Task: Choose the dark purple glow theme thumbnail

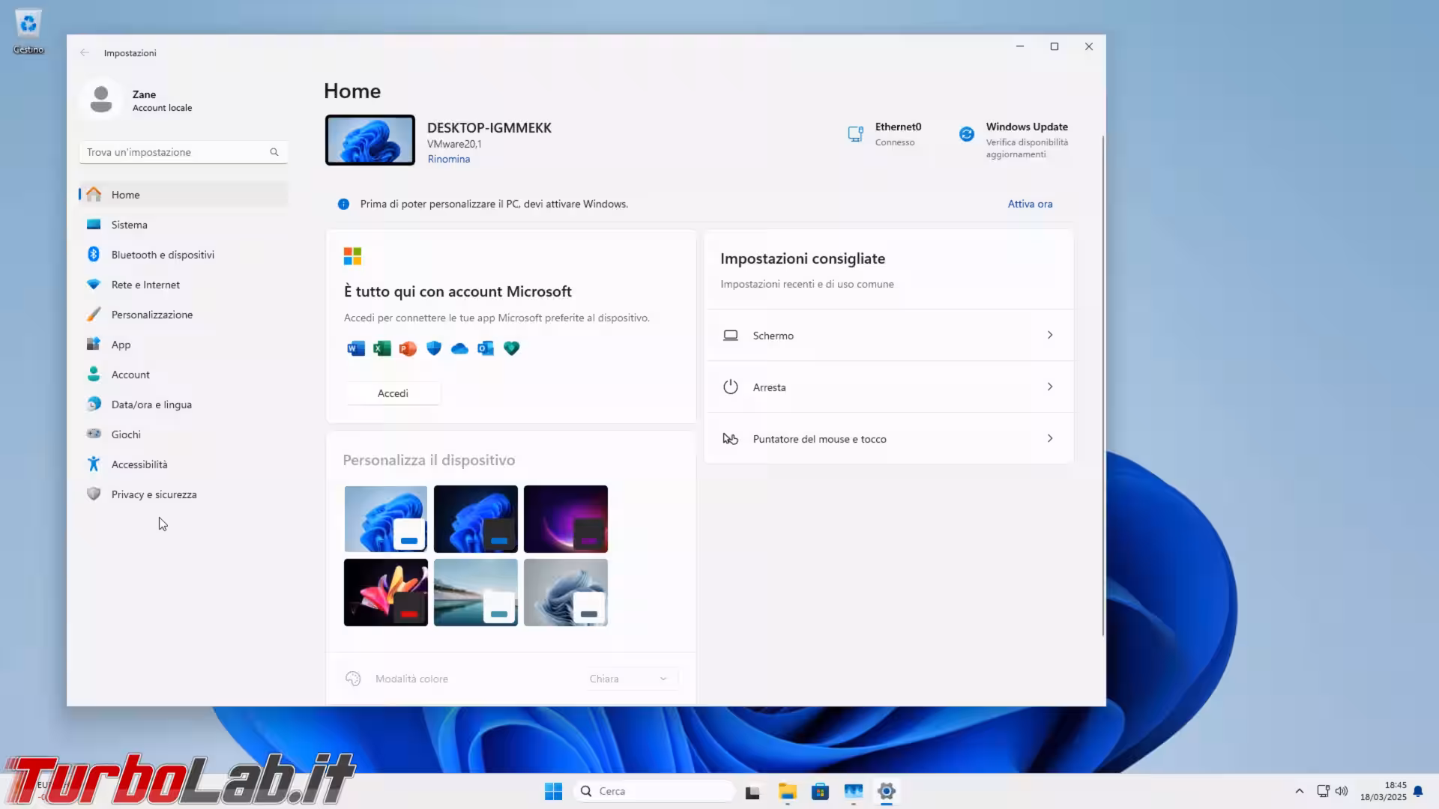Action: pos(565,518)
